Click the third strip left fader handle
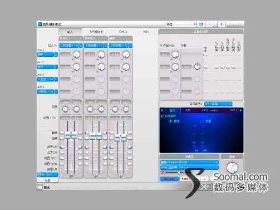 click(x=117, y=138)
